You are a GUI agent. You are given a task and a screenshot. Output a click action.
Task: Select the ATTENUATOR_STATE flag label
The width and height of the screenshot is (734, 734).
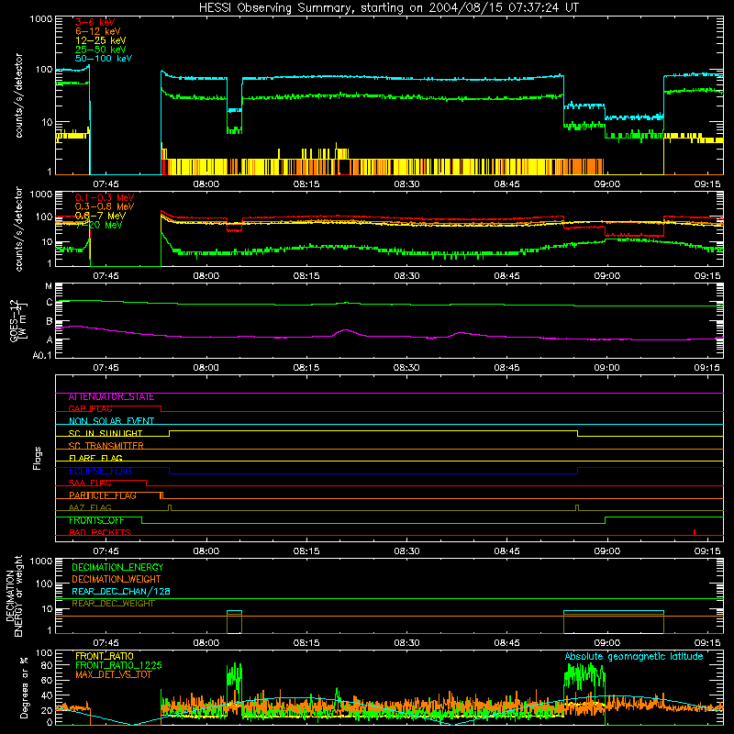coord(111,397)
